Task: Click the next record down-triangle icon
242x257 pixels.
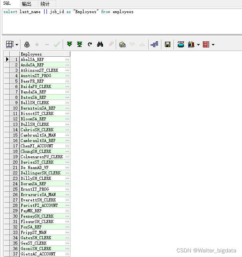Action: [132, 44]
